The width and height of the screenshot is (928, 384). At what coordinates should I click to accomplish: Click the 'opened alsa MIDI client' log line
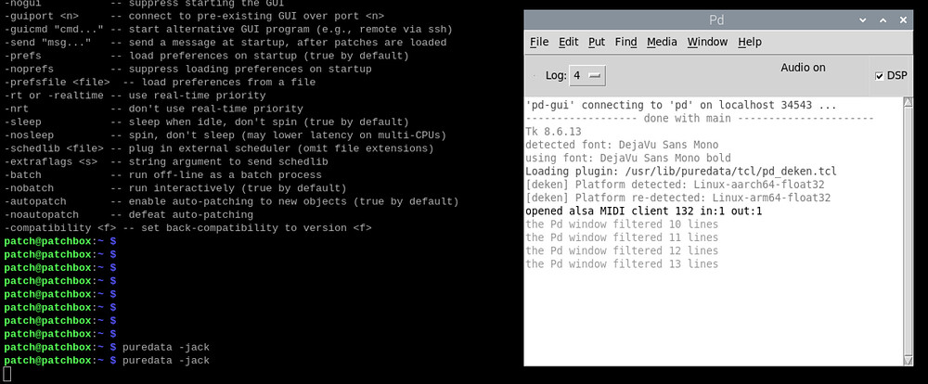click(x=644, y=211)
